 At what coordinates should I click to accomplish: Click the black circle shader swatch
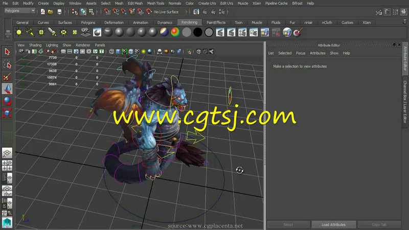[198, 32]
